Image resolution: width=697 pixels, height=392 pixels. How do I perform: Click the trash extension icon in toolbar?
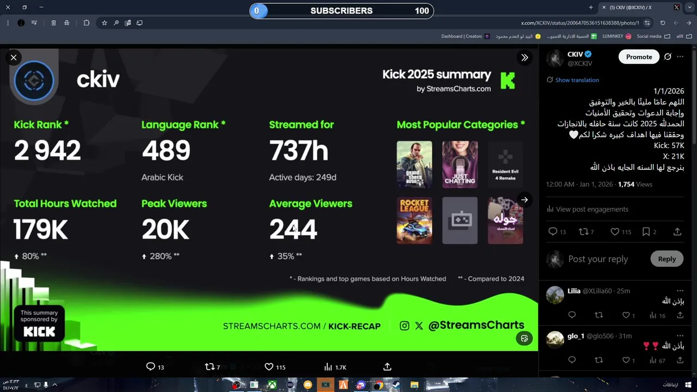point(53,23)
